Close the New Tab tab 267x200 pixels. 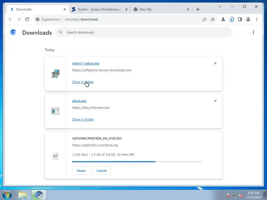click(188, 9)
